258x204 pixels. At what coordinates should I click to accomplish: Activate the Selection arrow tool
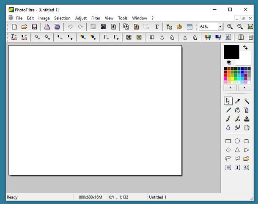pos(228,101)
